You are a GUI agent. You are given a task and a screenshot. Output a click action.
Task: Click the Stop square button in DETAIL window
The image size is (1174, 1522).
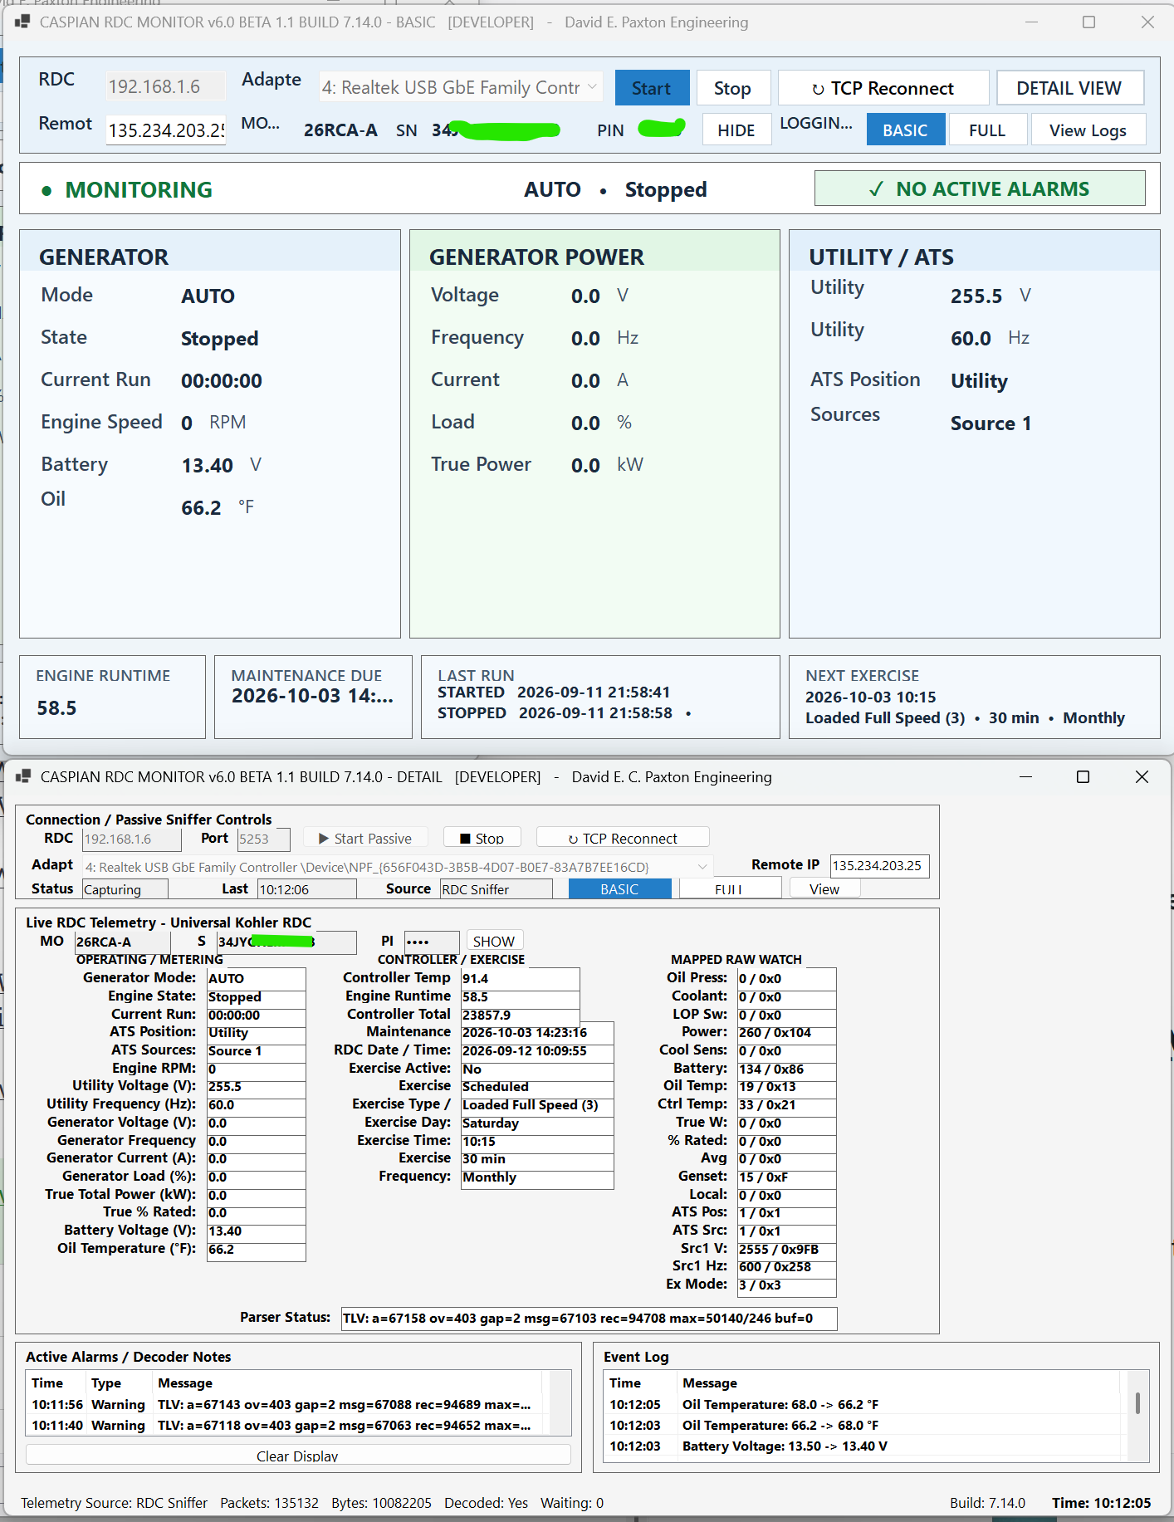(482, 839)
